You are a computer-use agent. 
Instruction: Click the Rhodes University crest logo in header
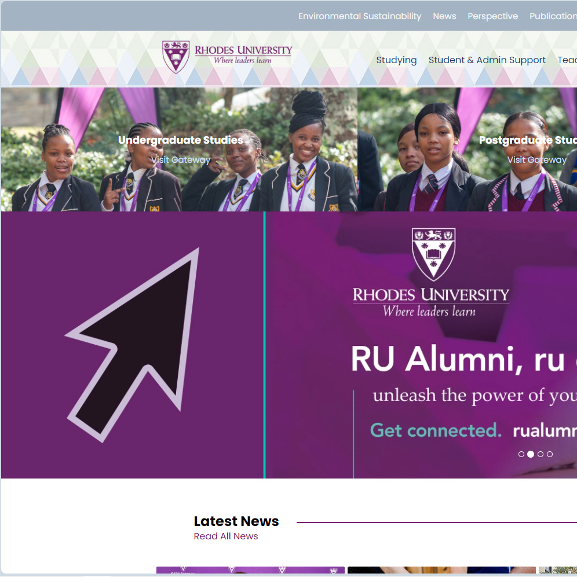pos(176,57)
